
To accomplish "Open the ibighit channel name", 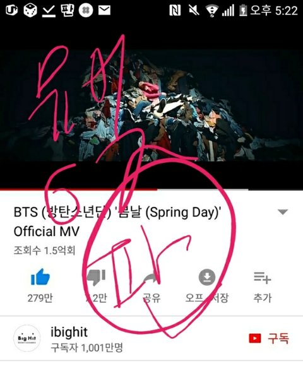I will [x=69, y=332].
